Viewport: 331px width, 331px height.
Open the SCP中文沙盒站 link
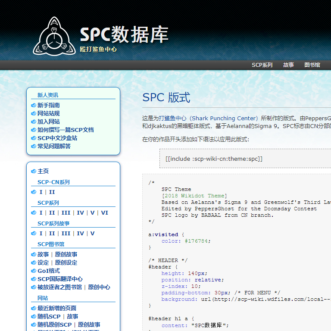(x=57, y=138)
